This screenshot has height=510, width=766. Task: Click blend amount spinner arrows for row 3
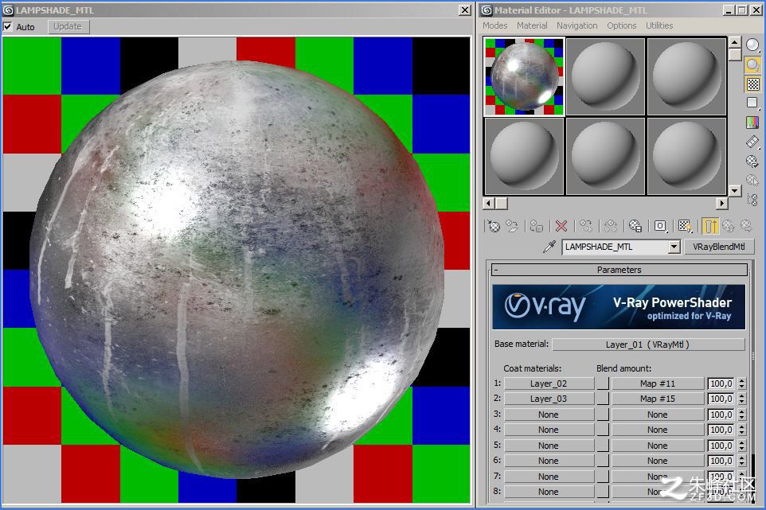point(742,415)
